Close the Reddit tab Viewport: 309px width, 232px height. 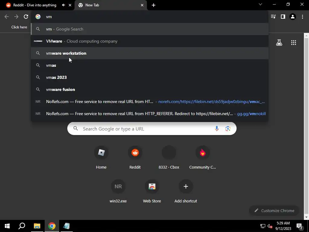(x=70, y=5)
